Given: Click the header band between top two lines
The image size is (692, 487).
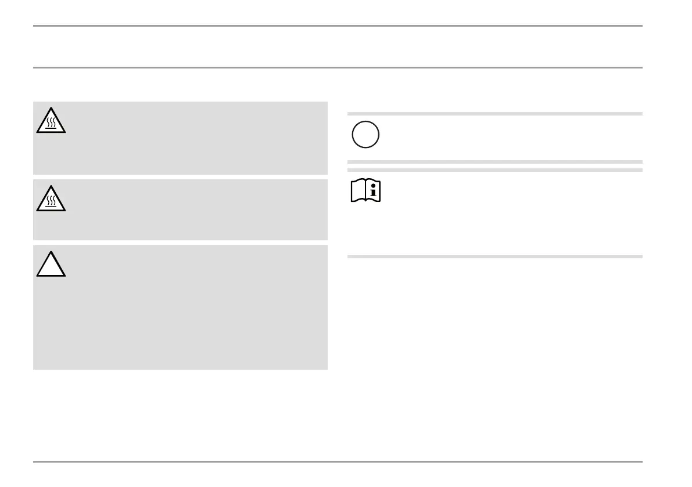Looking at the screenshot, I should click(x=338, y=46).
